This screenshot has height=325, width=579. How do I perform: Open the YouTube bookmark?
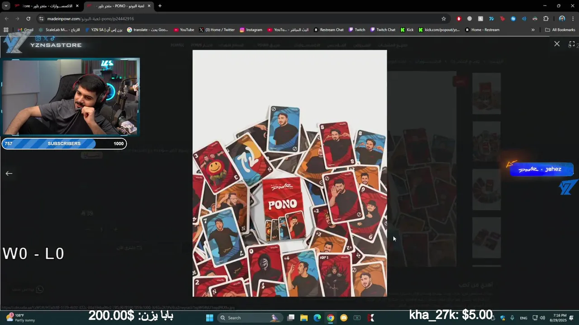pyautogui.click(x=184, y=30)
